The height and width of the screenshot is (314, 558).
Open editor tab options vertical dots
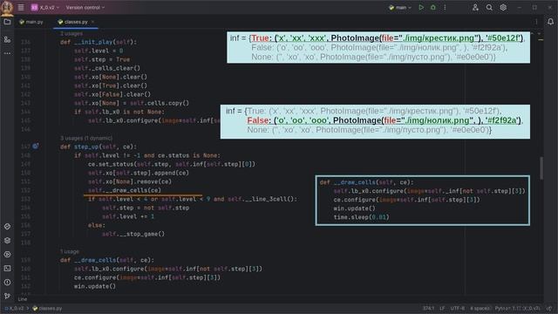tap(536, 22)
